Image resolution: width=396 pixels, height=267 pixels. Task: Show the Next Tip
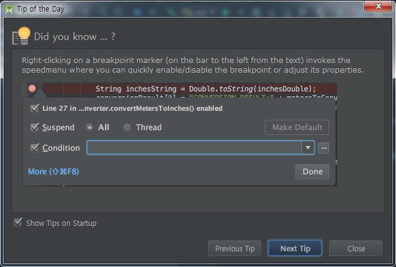click(295, 249)
